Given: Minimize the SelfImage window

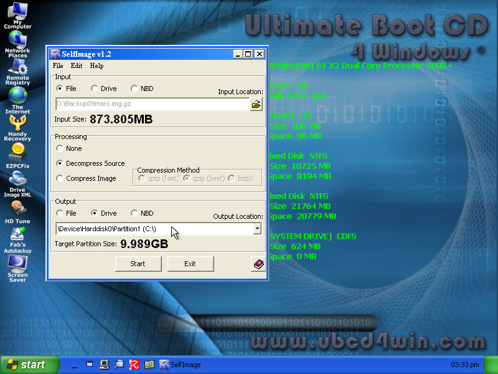Looking at the screenshot, I should pos(238,54).
